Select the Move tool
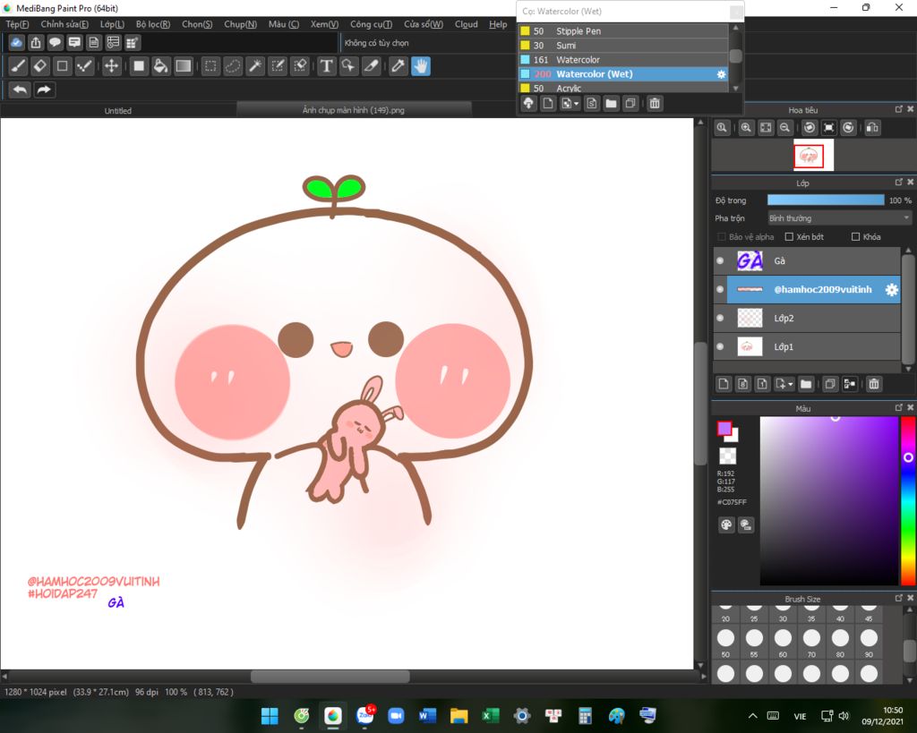917x733 pixels. [111, 66]
